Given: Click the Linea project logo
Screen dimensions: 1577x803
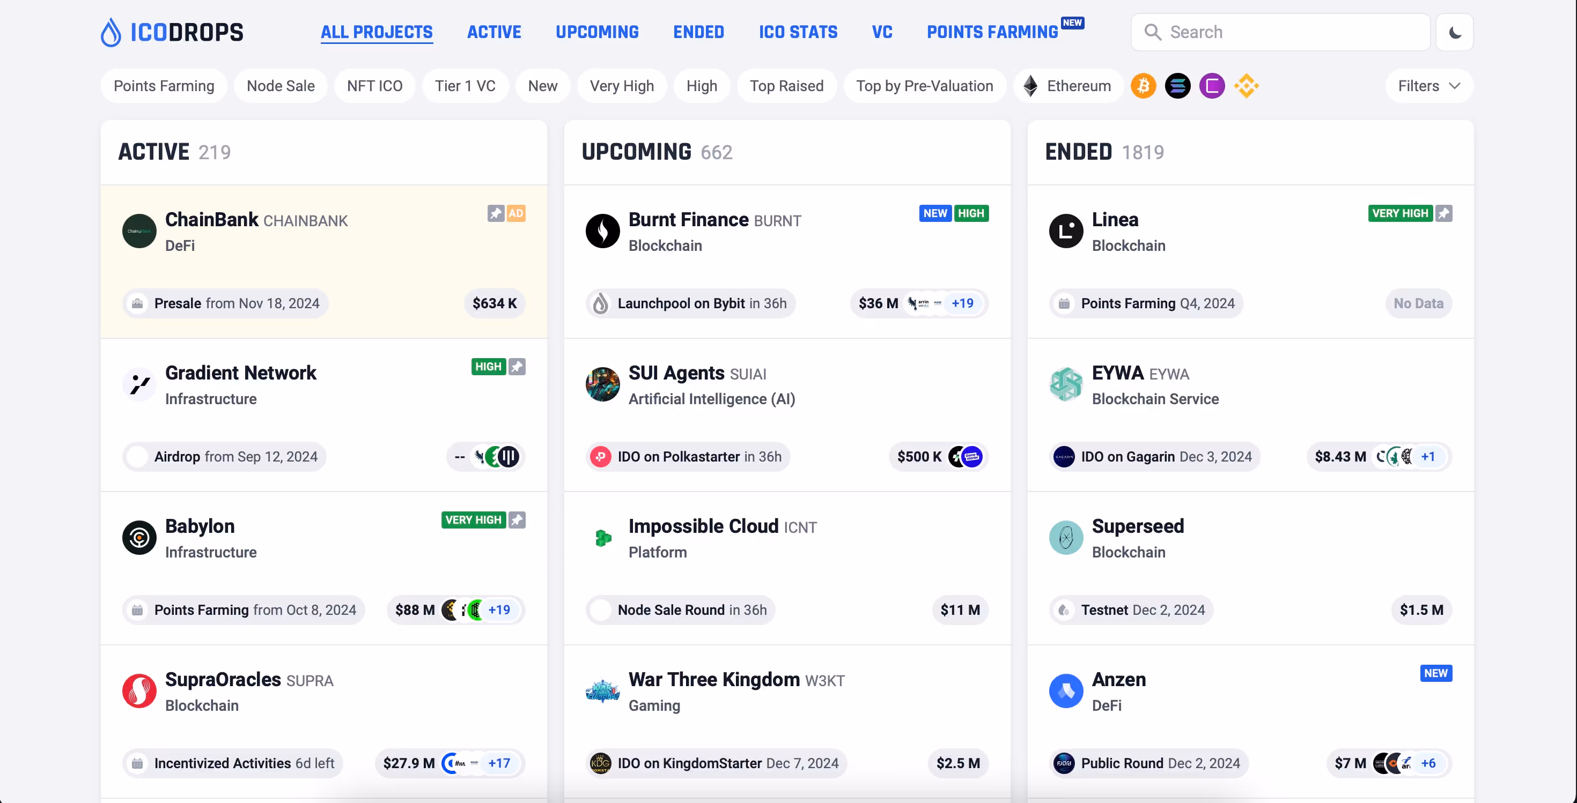Looking at the screenshot, I should tap(1066, 231).
